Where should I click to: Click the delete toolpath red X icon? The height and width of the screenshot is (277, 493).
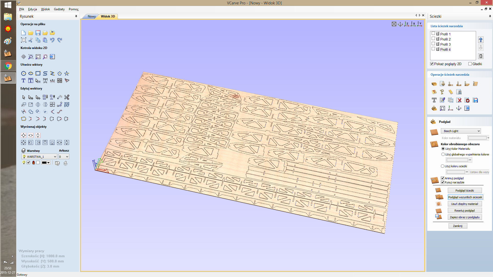click(x=459, y=100)
